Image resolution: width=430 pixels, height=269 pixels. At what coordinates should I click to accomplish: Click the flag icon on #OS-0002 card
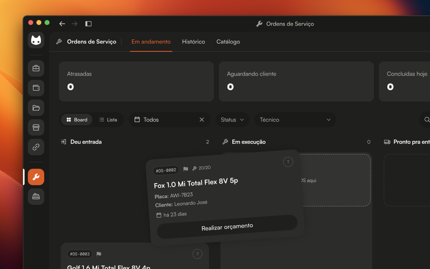186,169
